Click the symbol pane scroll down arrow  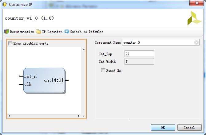tap(84, 116)
